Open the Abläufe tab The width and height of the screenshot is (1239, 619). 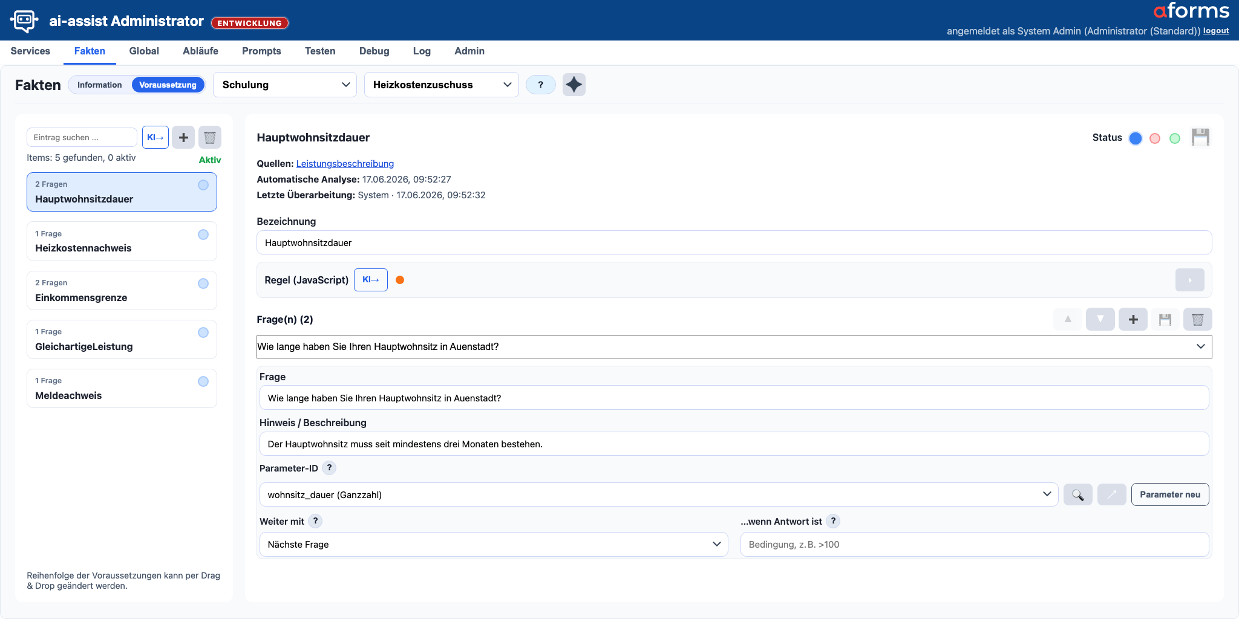(x=200, y=51)
